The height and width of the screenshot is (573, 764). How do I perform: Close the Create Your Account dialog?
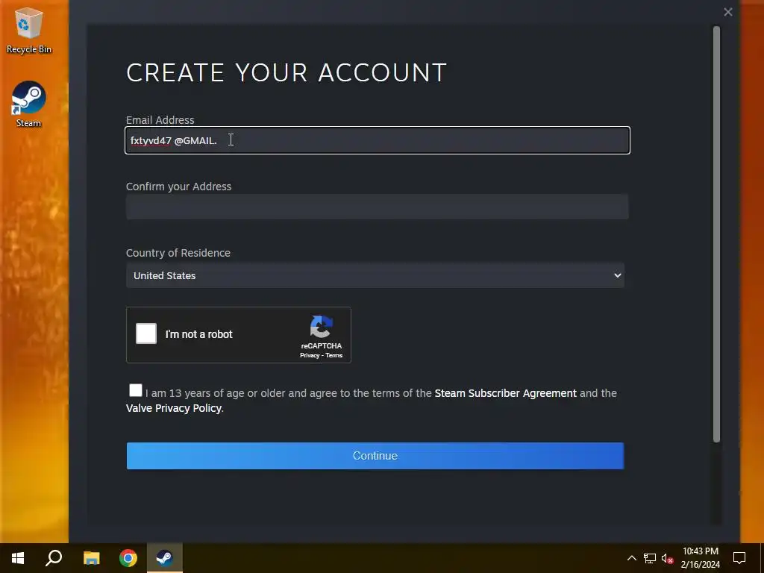point(728,12)
